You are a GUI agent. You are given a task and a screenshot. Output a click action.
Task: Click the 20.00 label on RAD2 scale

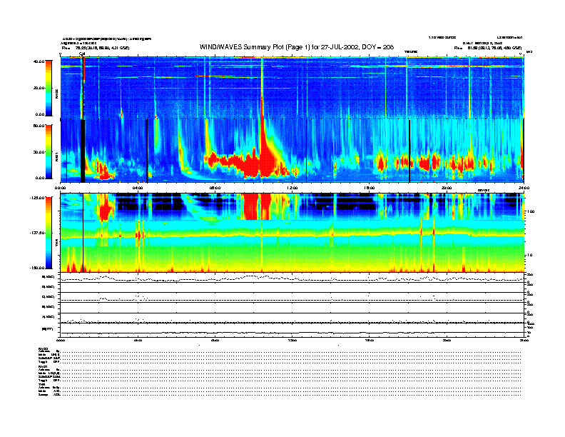point(39,88)
